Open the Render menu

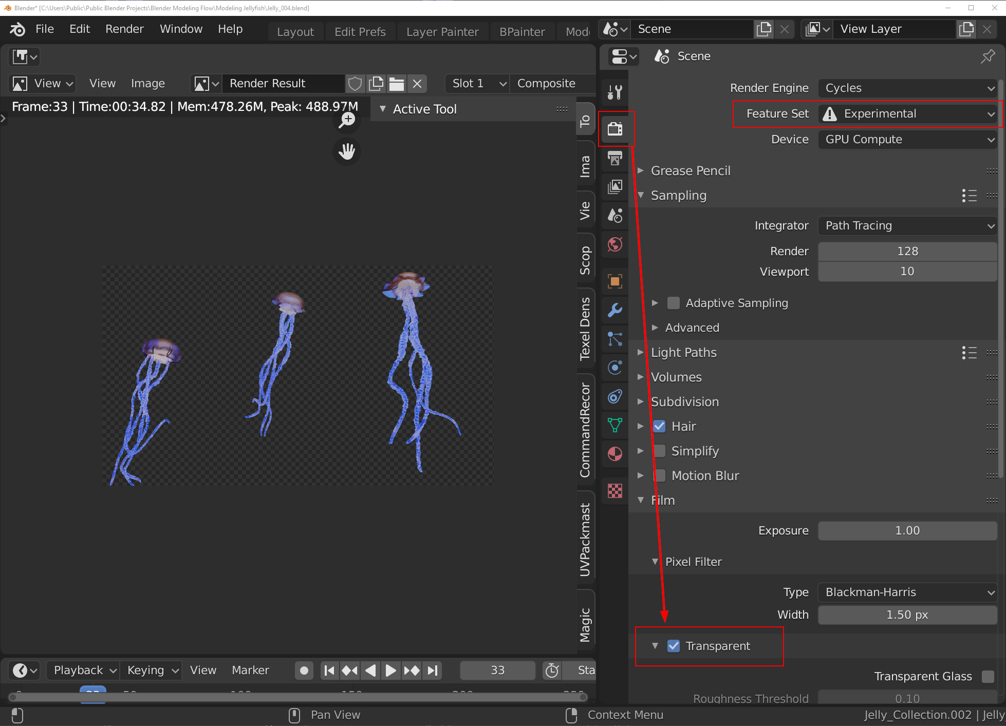tap(124, 29)
